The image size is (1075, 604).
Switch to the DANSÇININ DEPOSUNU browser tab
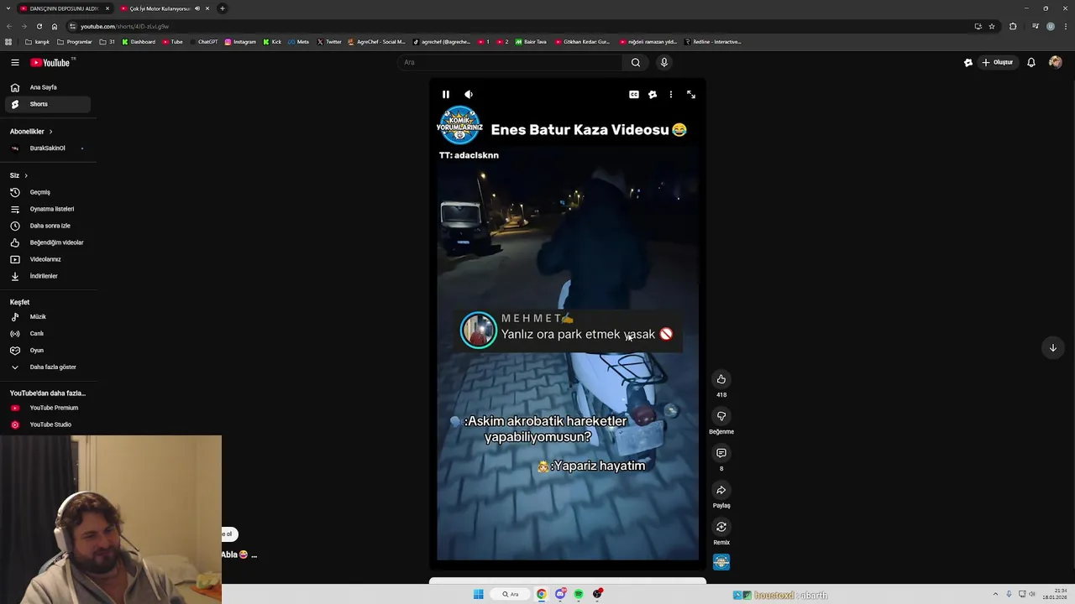(x=63, y=8)
